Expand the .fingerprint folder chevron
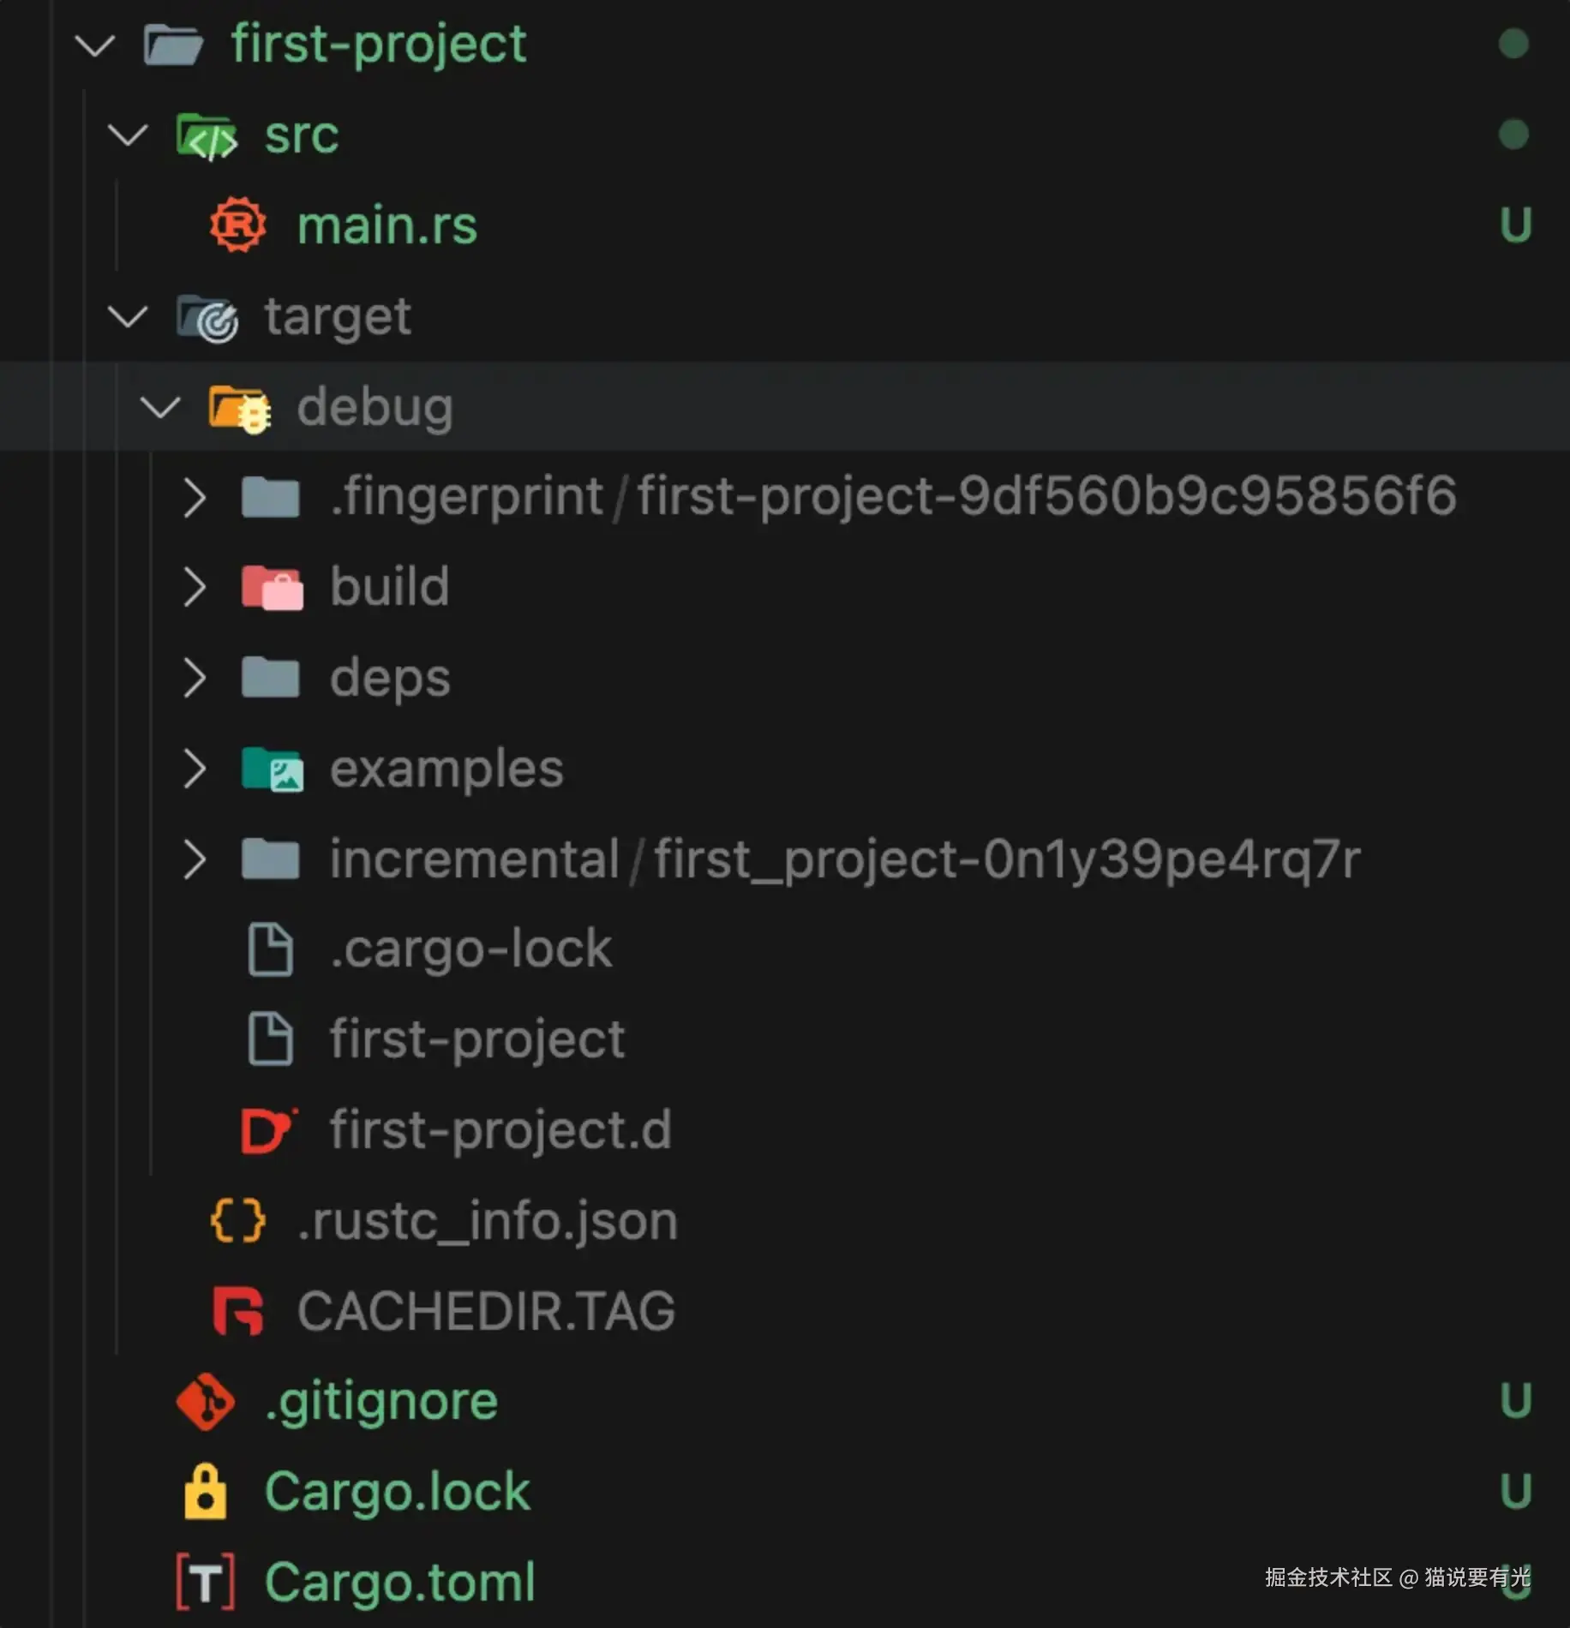 click(x=195, y=497)
